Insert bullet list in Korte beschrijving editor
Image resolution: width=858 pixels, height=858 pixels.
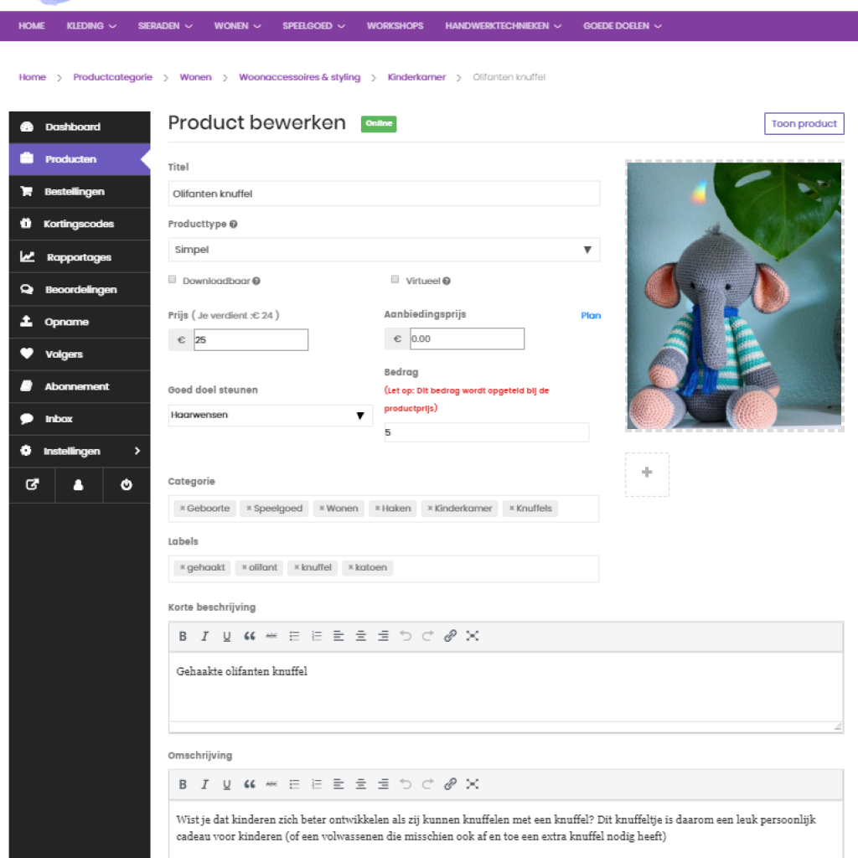coord(294,636)
